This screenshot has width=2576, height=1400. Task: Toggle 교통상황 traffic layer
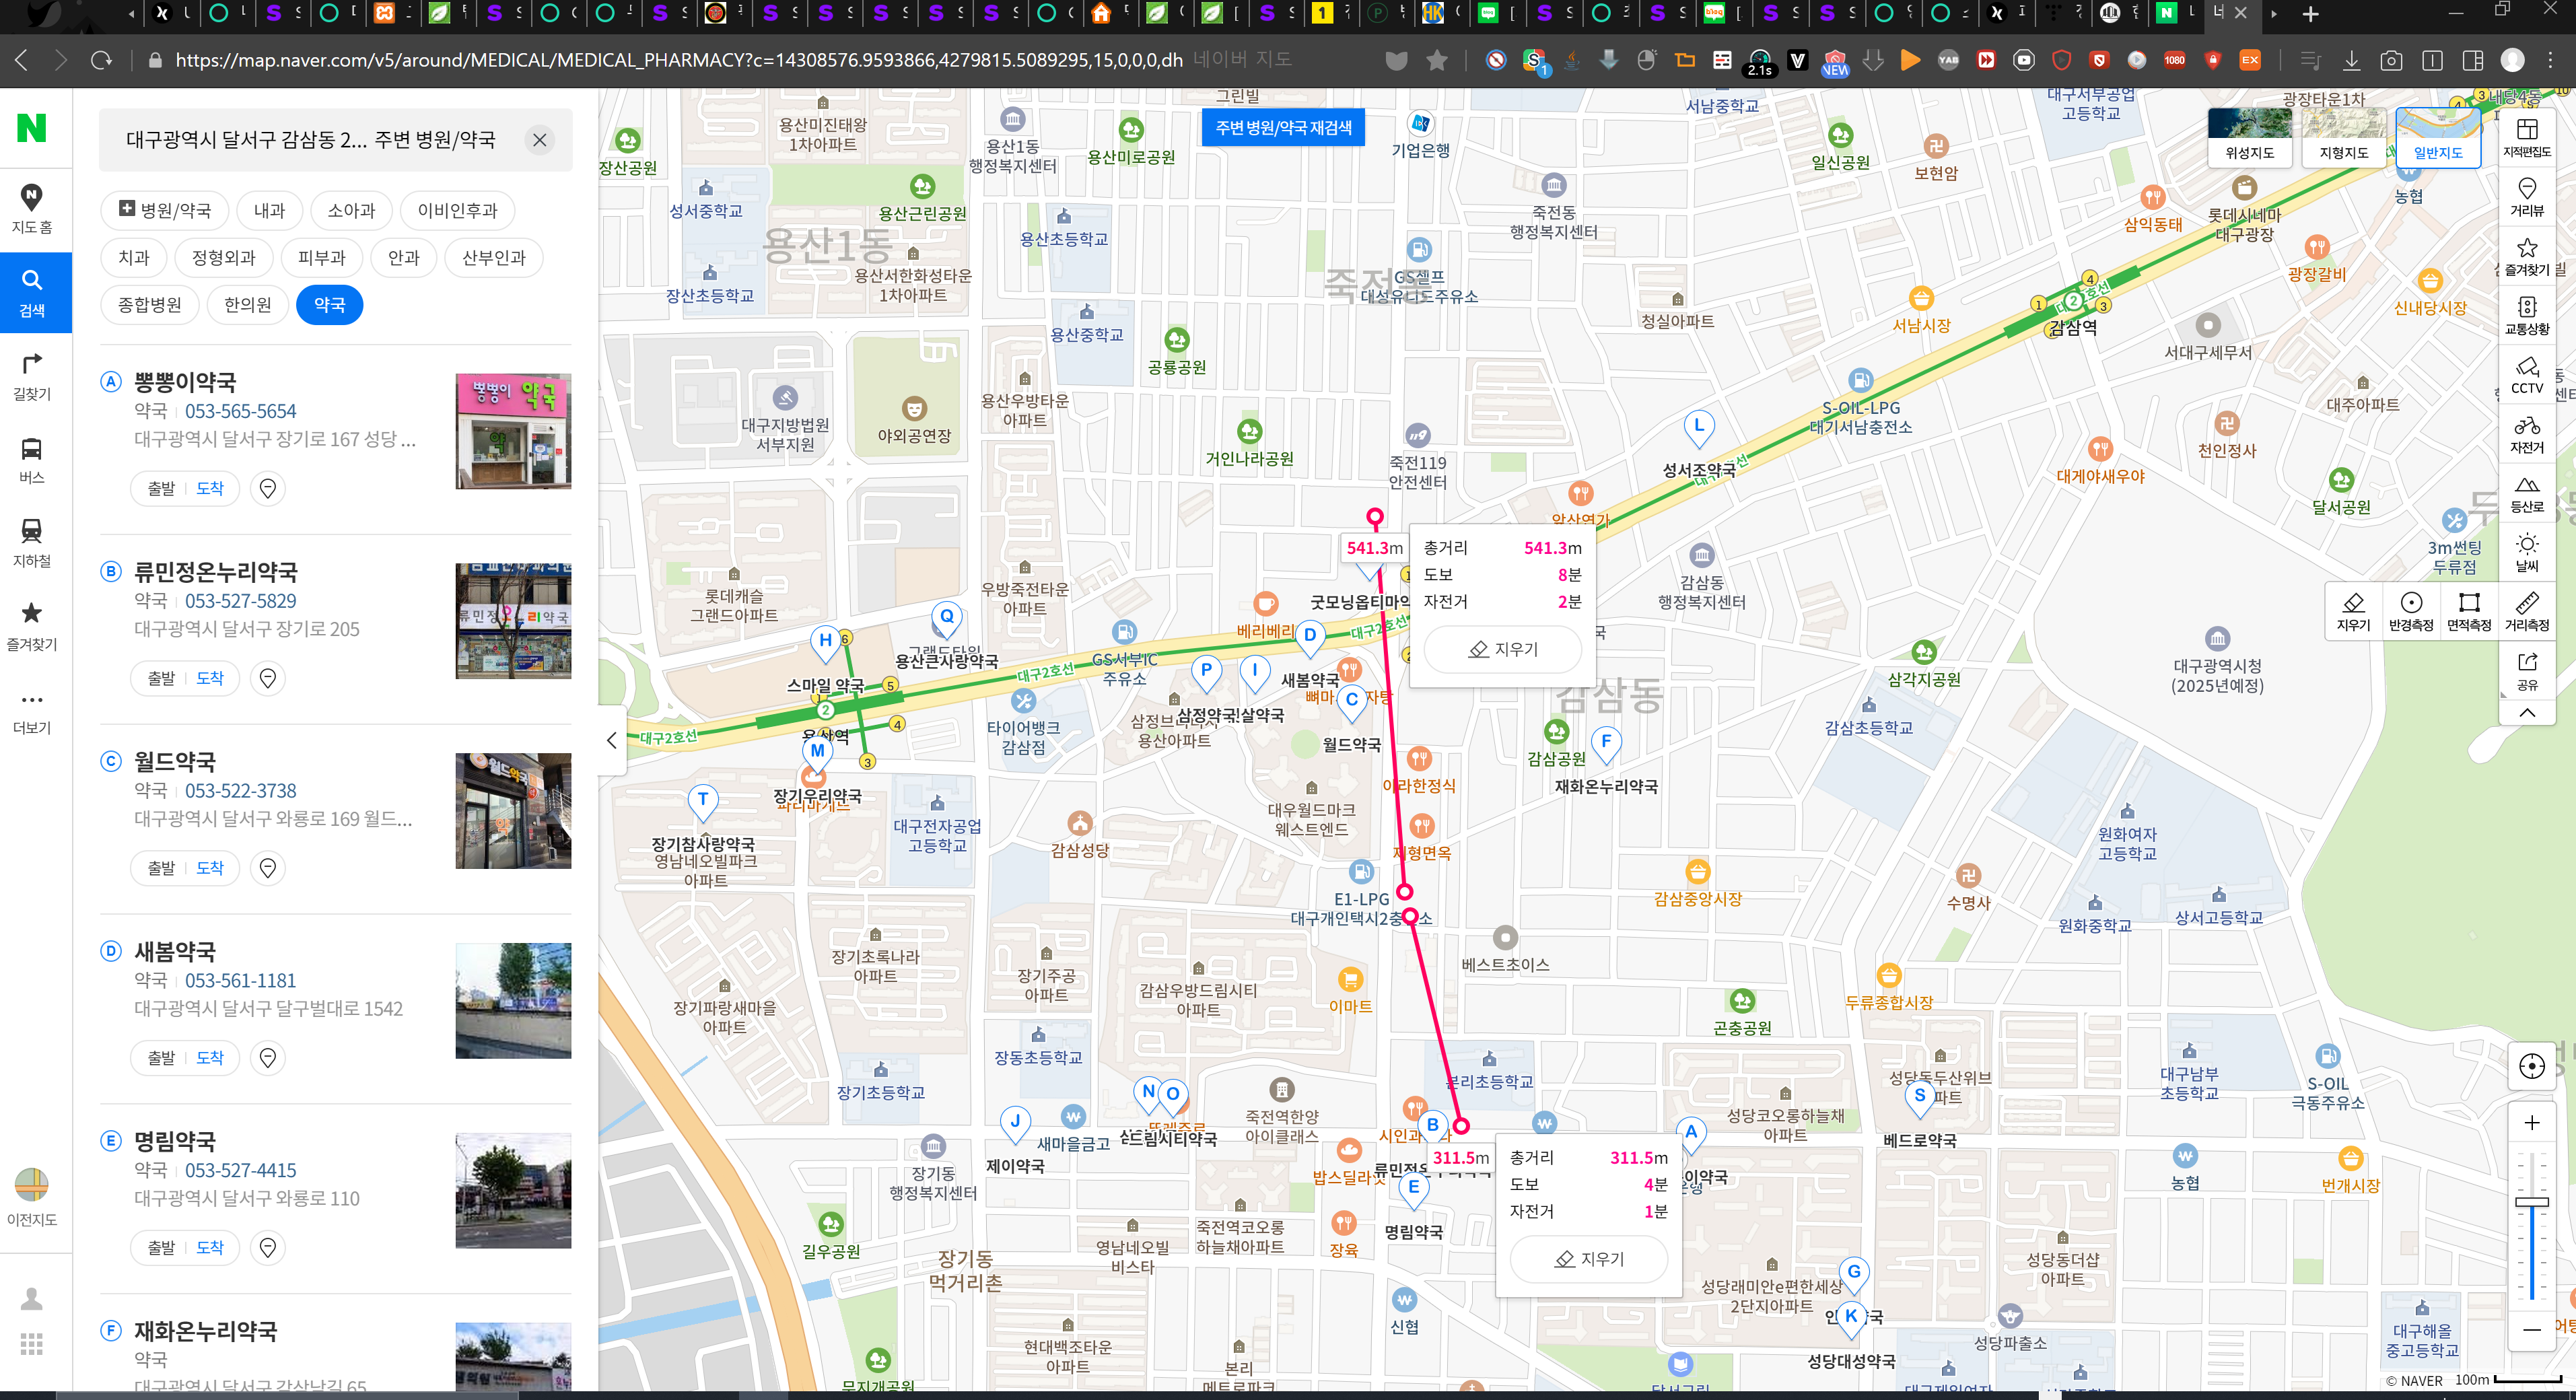pyautogui.click(x=2527, y=316)
